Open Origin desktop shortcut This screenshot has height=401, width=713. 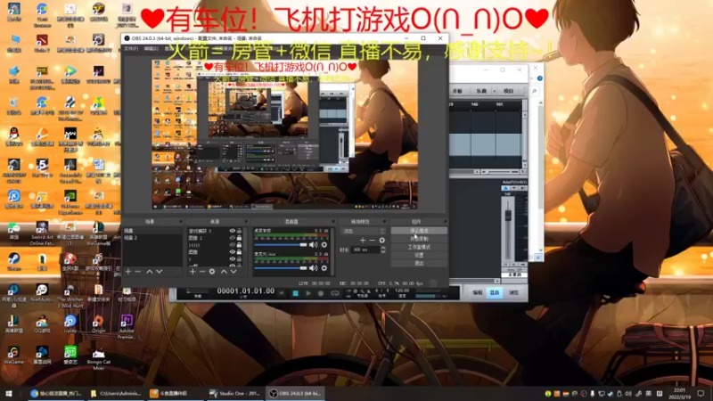tap(98, 324)
